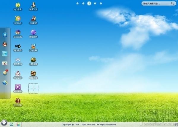Screen dimensions: 178x127
Task: Open the 星座运势 purple orb icon
Action: (x=33, y=32)
